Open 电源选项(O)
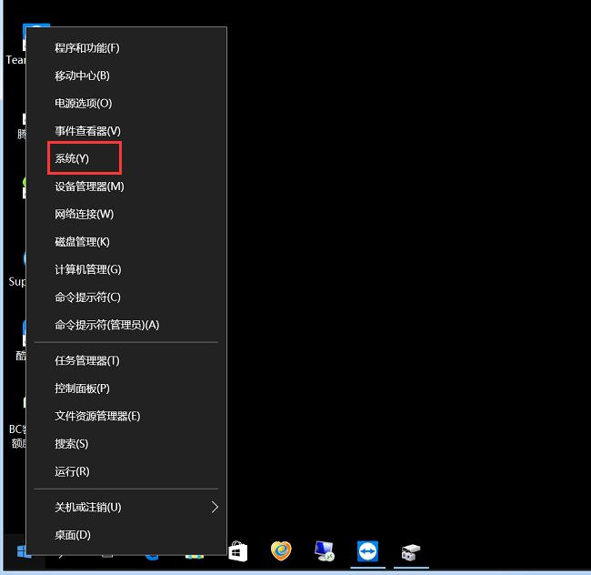The height and width of the screenshot is (575, 591). click(x=126, y=104)
